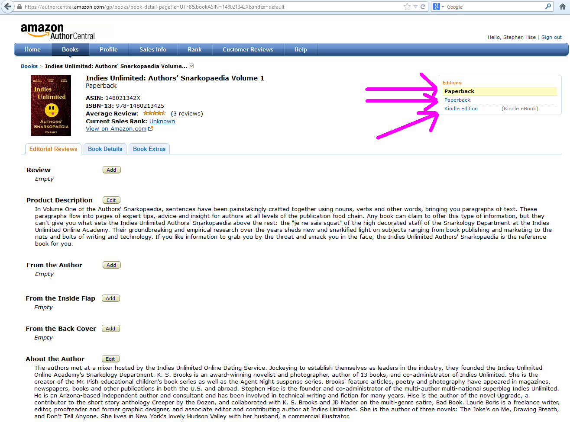Click the search magnifier icon
570x426 pixels.
(x=548, y=6)
